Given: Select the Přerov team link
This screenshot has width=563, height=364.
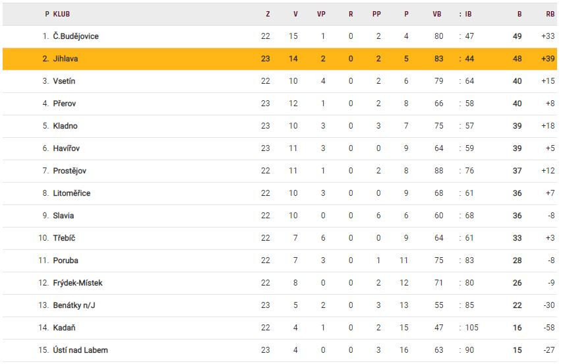Looking at the screenshot, I should (65, 104).
